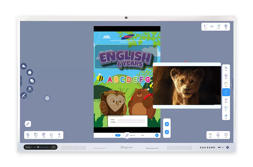
Task: Tap the back arrow in floating menu
Action: [x=24, y=66]
